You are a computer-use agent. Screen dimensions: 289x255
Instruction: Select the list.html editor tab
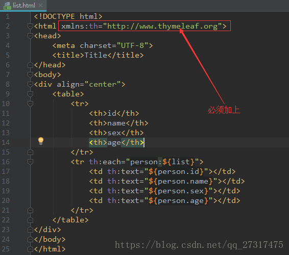pos(23,6)
